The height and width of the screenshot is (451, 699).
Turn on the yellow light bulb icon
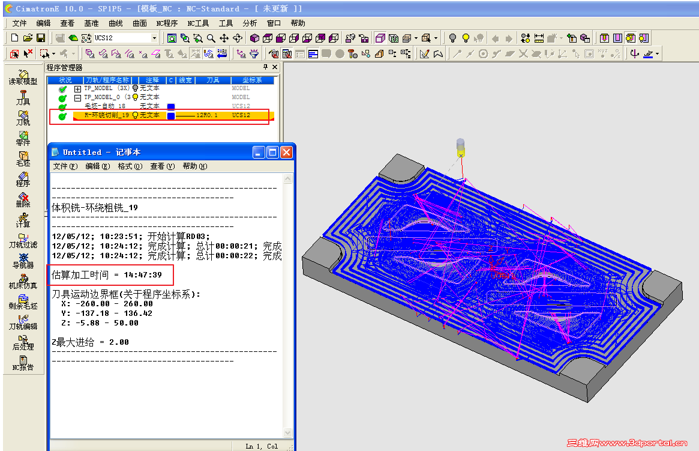466,38
